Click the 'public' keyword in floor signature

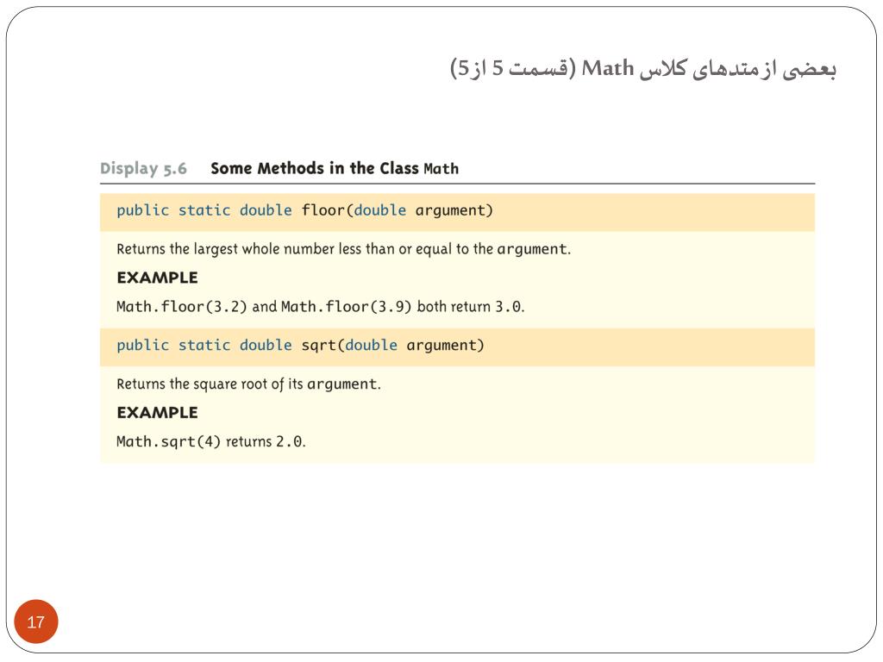click(x=142, y=211)
